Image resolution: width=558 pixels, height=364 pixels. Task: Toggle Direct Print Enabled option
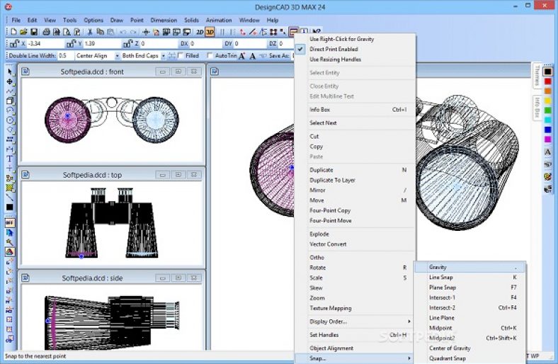[x=334, y=50]
